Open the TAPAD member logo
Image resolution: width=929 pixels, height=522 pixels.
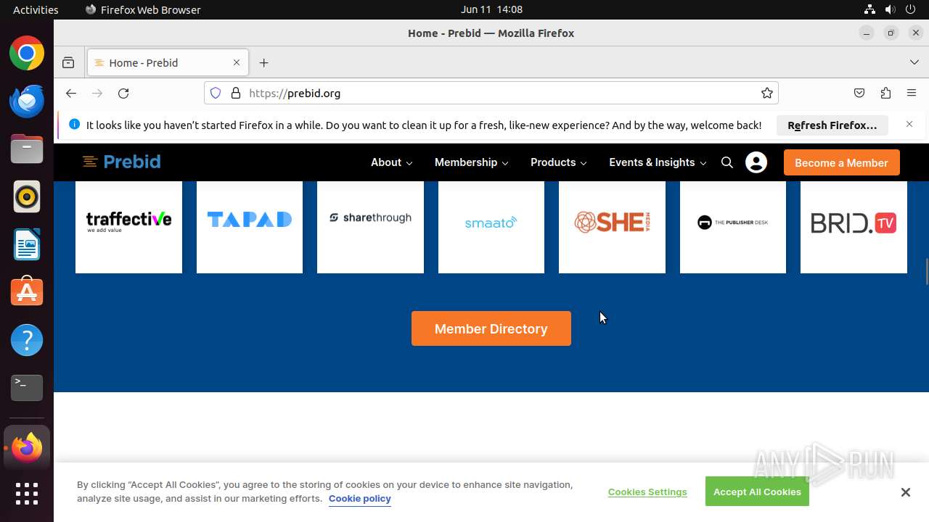tap(250, 221)
